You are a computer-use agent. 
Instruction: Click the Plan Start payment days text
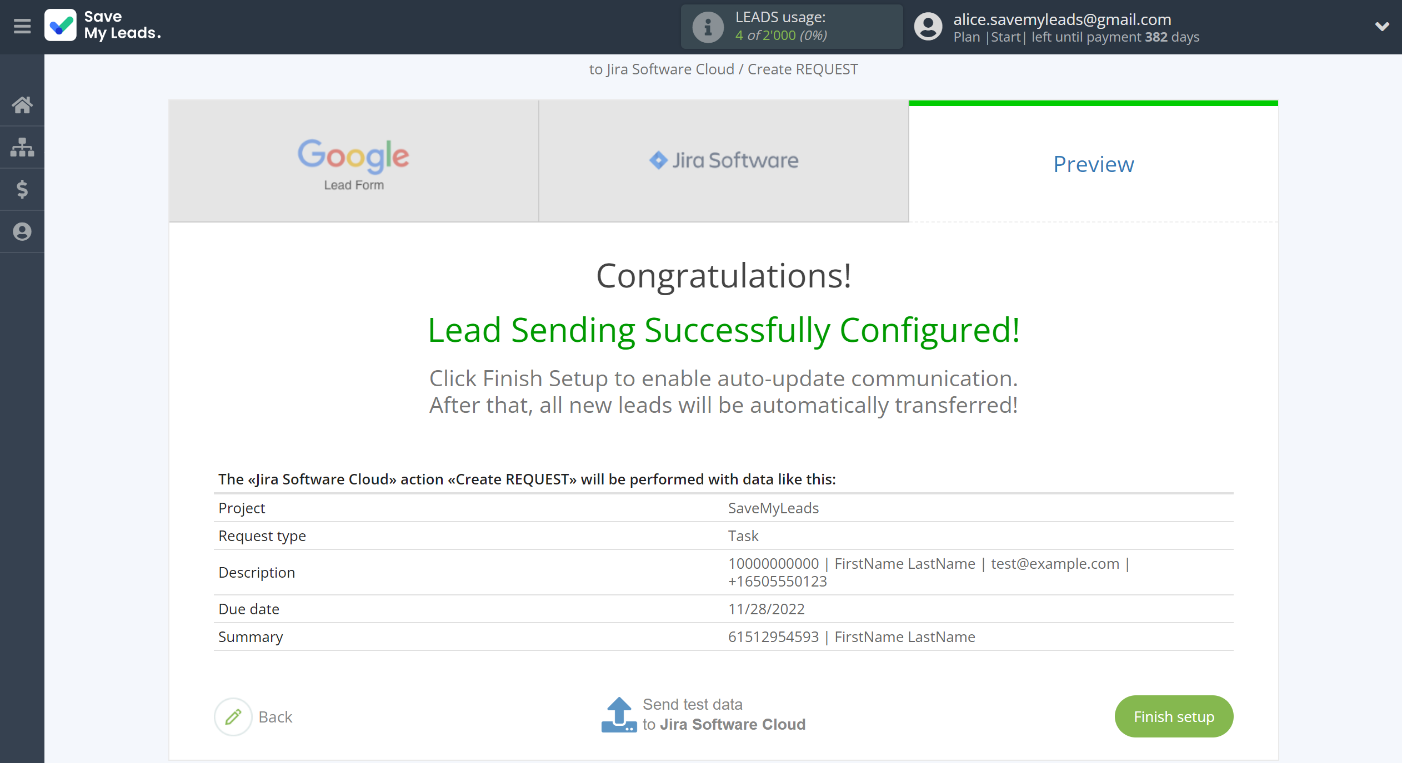point(1076,37)
